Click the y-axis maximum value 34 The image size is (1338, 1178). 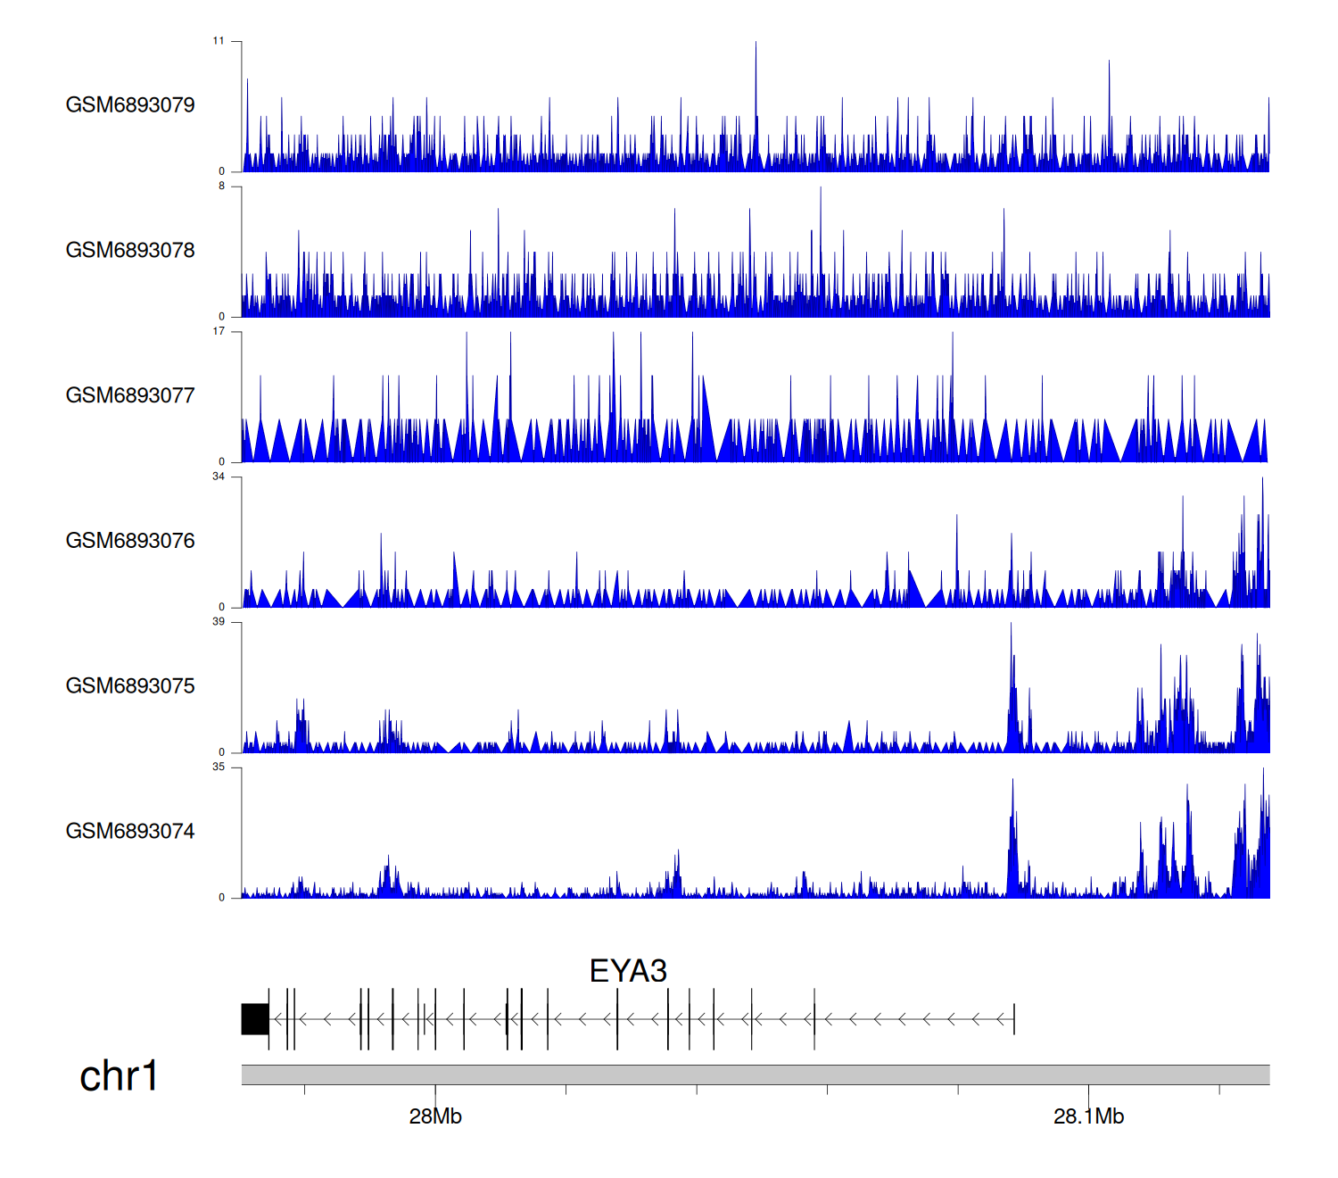(219, 477)
